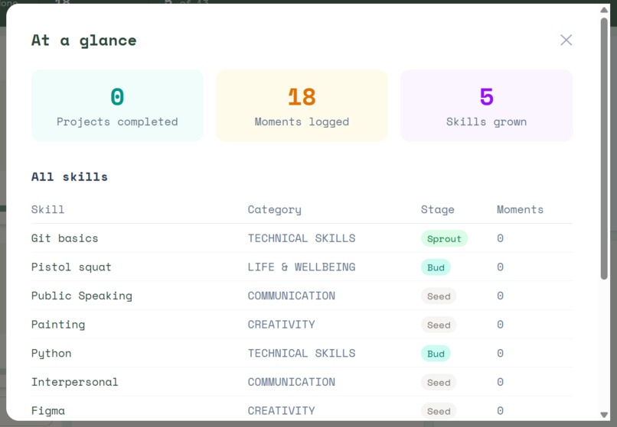Image resolution: width=617 pixels, height=427 pixels.
Task: Click the moments count for Pistol squat
Action: point(500,267)
